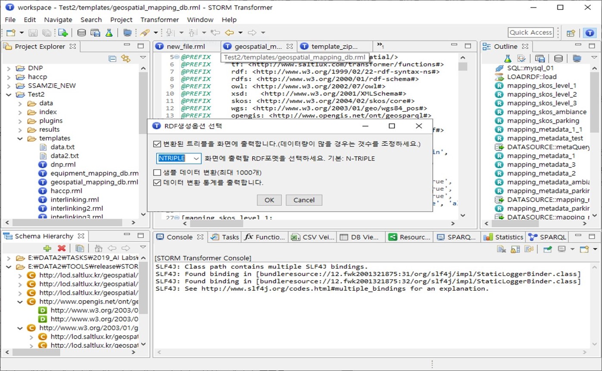The width and height of the screenshot is (602, 371).
Task: Close the geospatial_m... editor tab
Action: click(290, 46)
